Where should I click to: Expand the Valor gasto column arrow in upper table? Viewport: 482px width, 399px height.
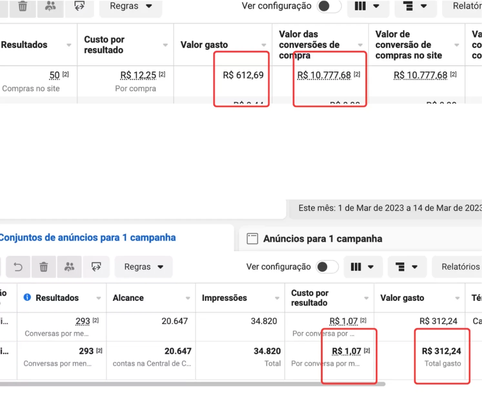tap(264, 45)
